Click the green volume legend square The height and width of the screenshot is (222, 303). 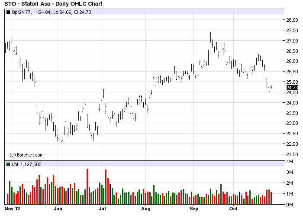click(8, 164)
